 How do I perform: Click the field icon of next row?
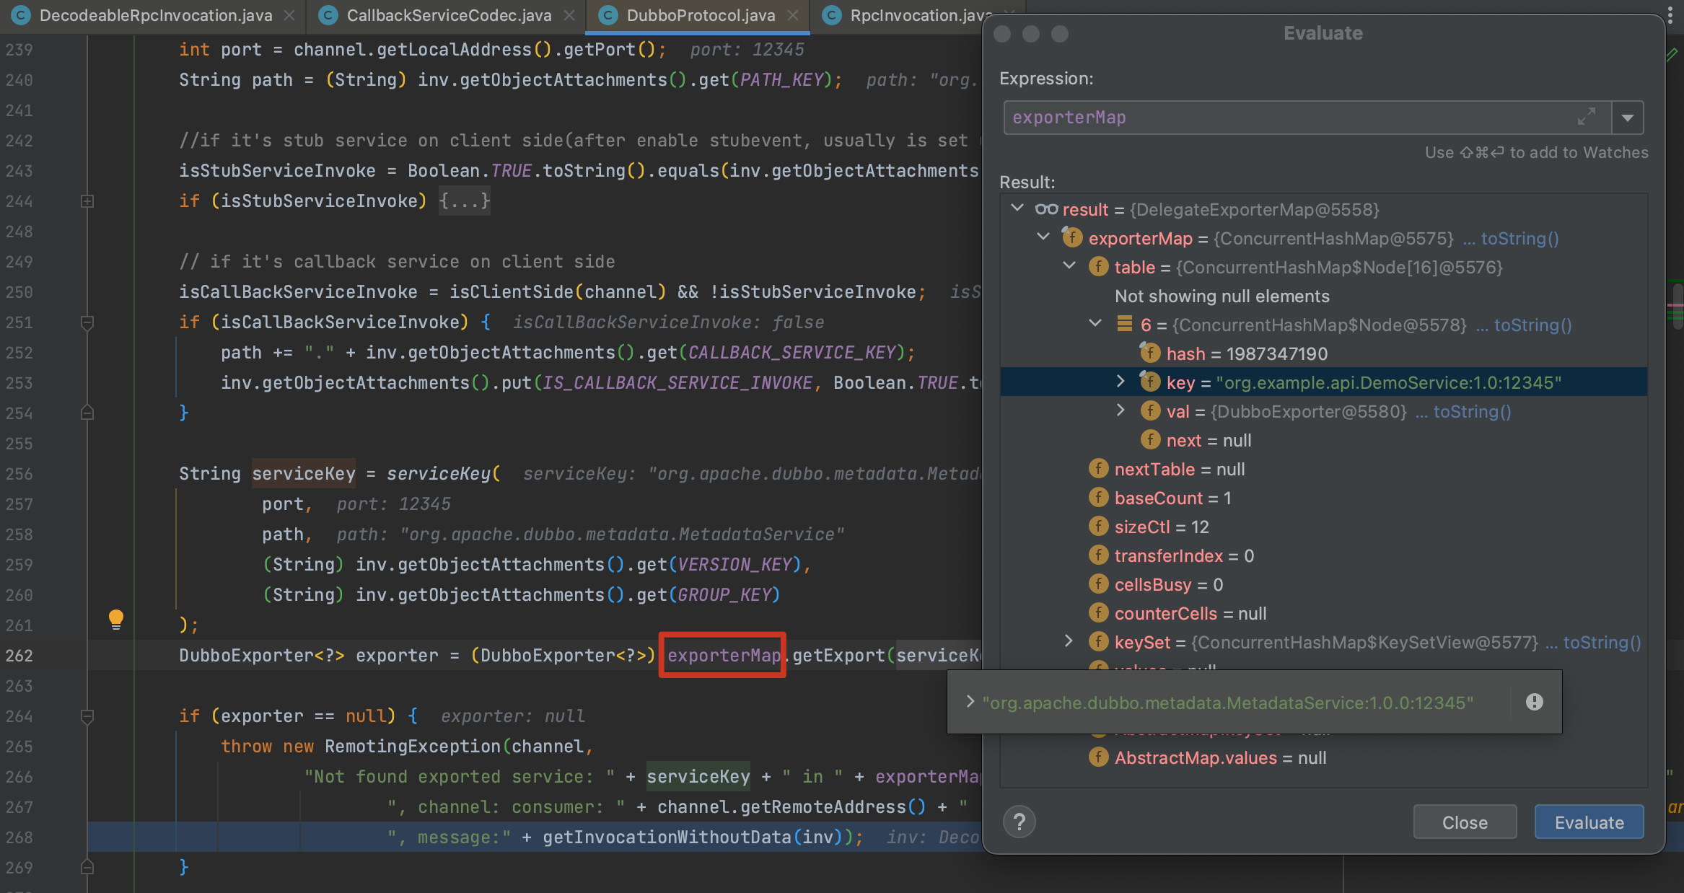click(1150, 440)
